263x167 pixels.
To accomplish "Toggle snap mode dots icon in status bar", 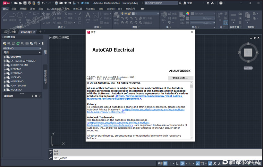I will [x=170, y=163].
